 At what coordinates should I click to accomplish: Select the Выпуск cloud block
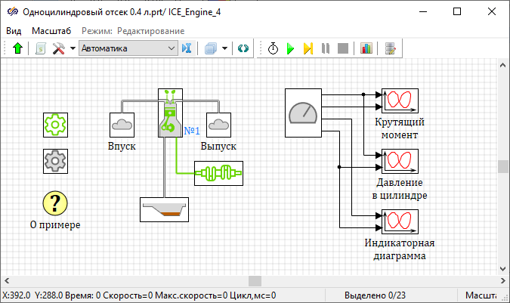(218, 125)
